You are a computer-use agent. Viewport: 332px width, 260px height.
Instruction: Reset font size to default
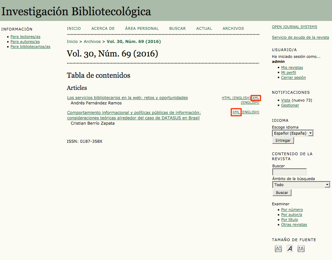click(x=289, y=248)
